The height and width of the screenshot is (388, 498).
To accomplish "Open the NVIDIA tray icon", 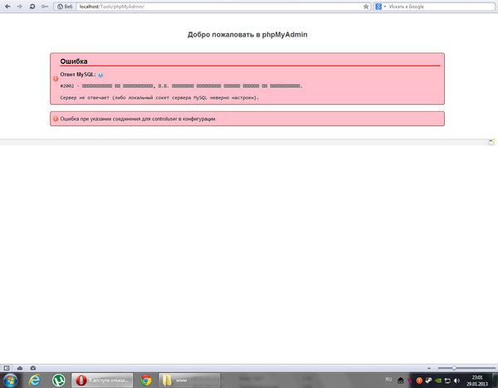I will tap(438, 381).
